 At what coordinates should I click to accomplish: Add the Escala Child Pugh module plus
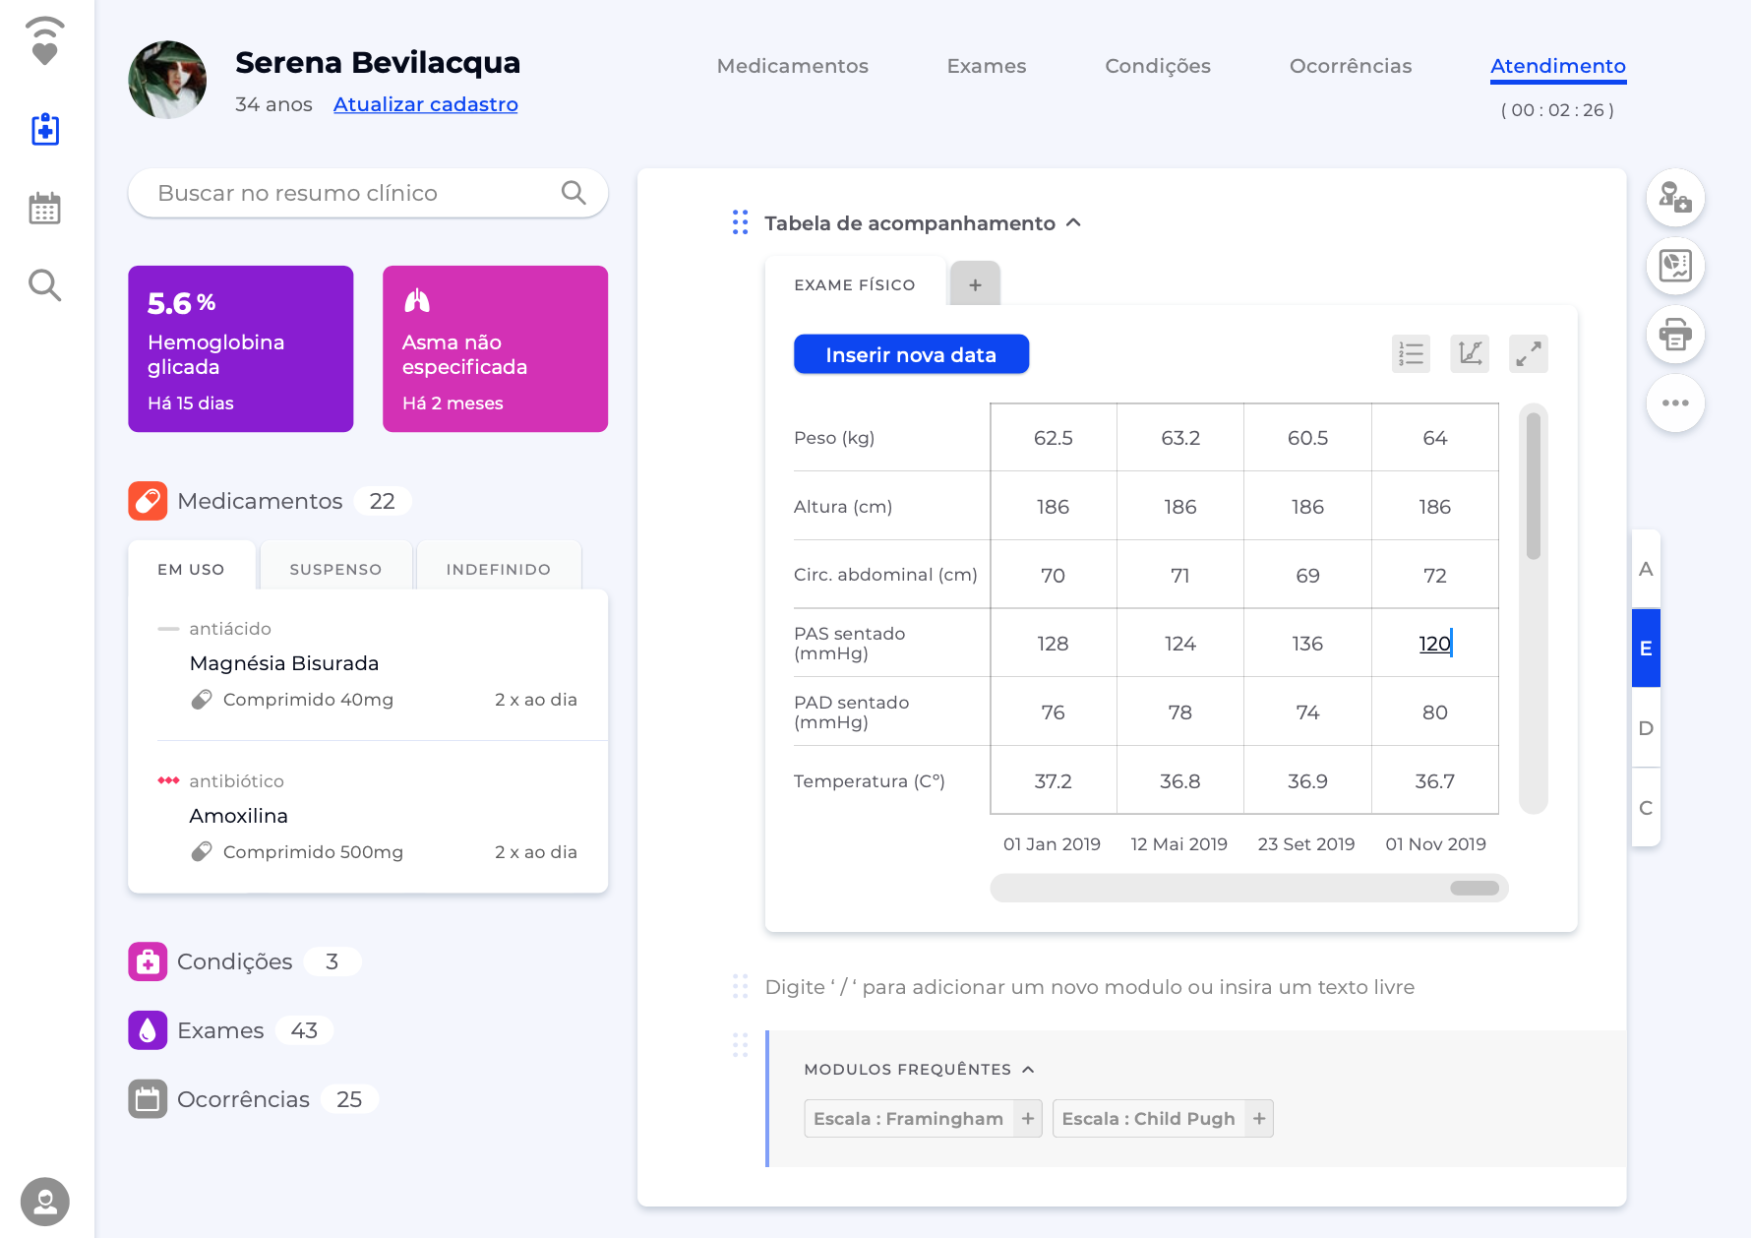tap(1259, 1119)
